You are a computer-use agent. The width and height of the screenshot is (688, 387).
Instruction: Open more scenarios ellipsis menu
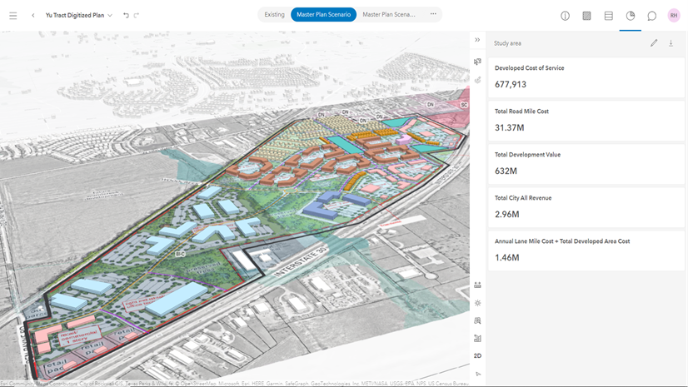(433, 14)
